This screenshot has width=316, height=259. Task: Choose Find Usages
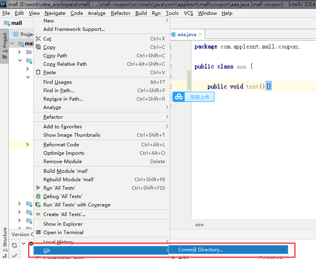tap(102, 82)
